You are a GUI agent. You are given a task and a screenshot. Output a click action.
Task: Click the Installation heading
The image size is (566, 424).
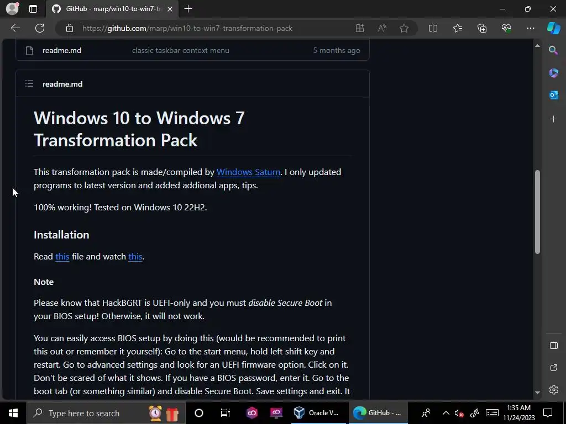coord(61,235)
